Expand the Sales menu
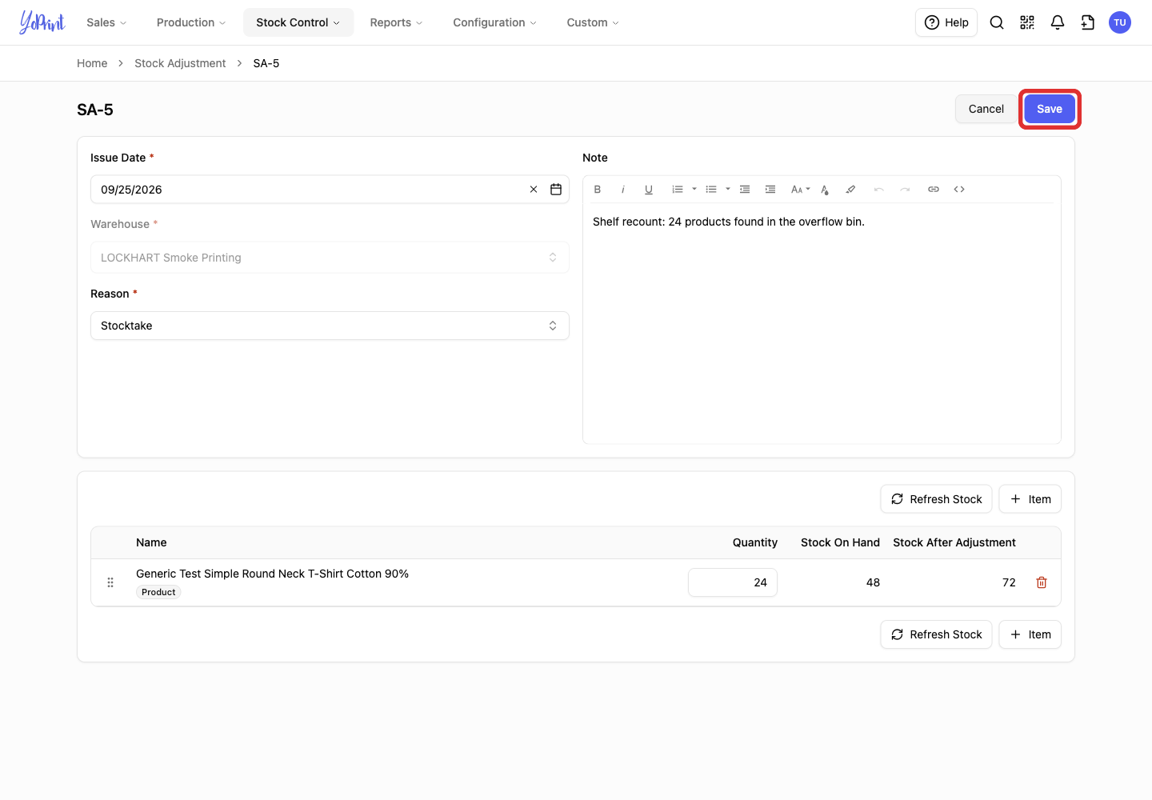 point(106,22)
